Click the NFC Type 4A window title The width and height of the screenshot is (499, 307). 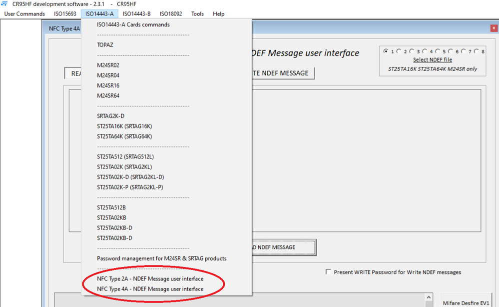tap(64, 28)
